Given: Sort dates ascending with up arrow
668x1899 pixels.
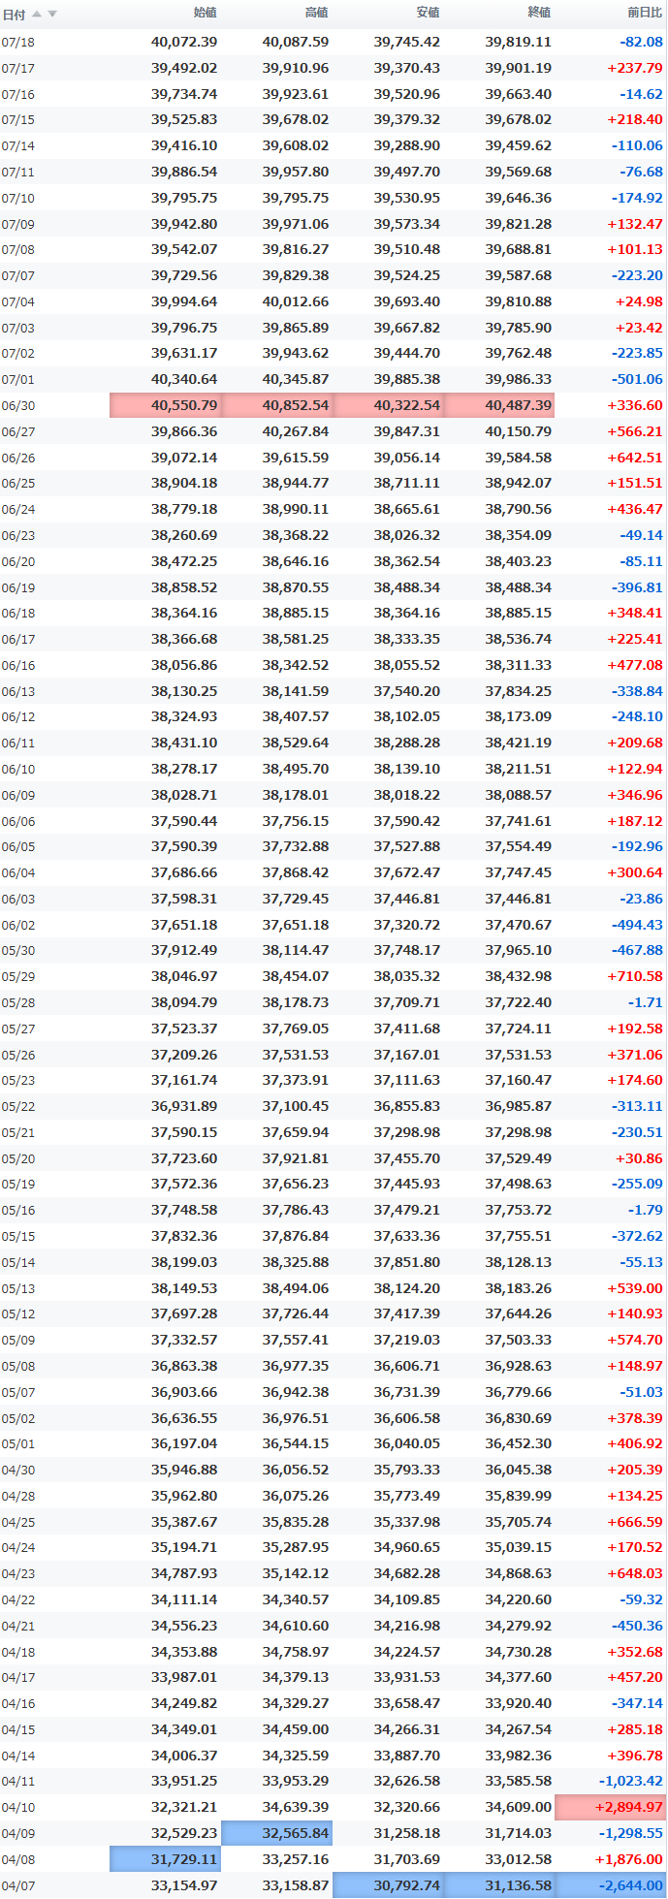Looking at the screenshot, I should (37, 14).
